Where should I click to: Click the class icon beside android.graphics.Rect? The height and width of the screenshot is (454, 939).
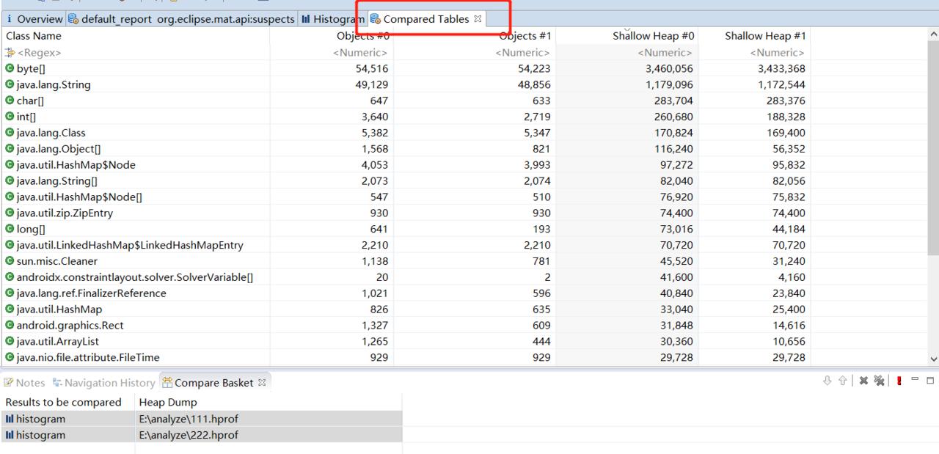click(x=10, y=325)
